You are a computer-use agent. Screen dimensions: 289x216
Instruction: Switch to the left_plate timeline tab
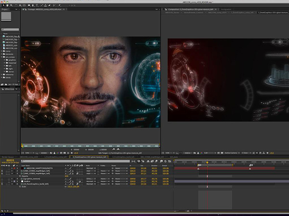(174, 157)
